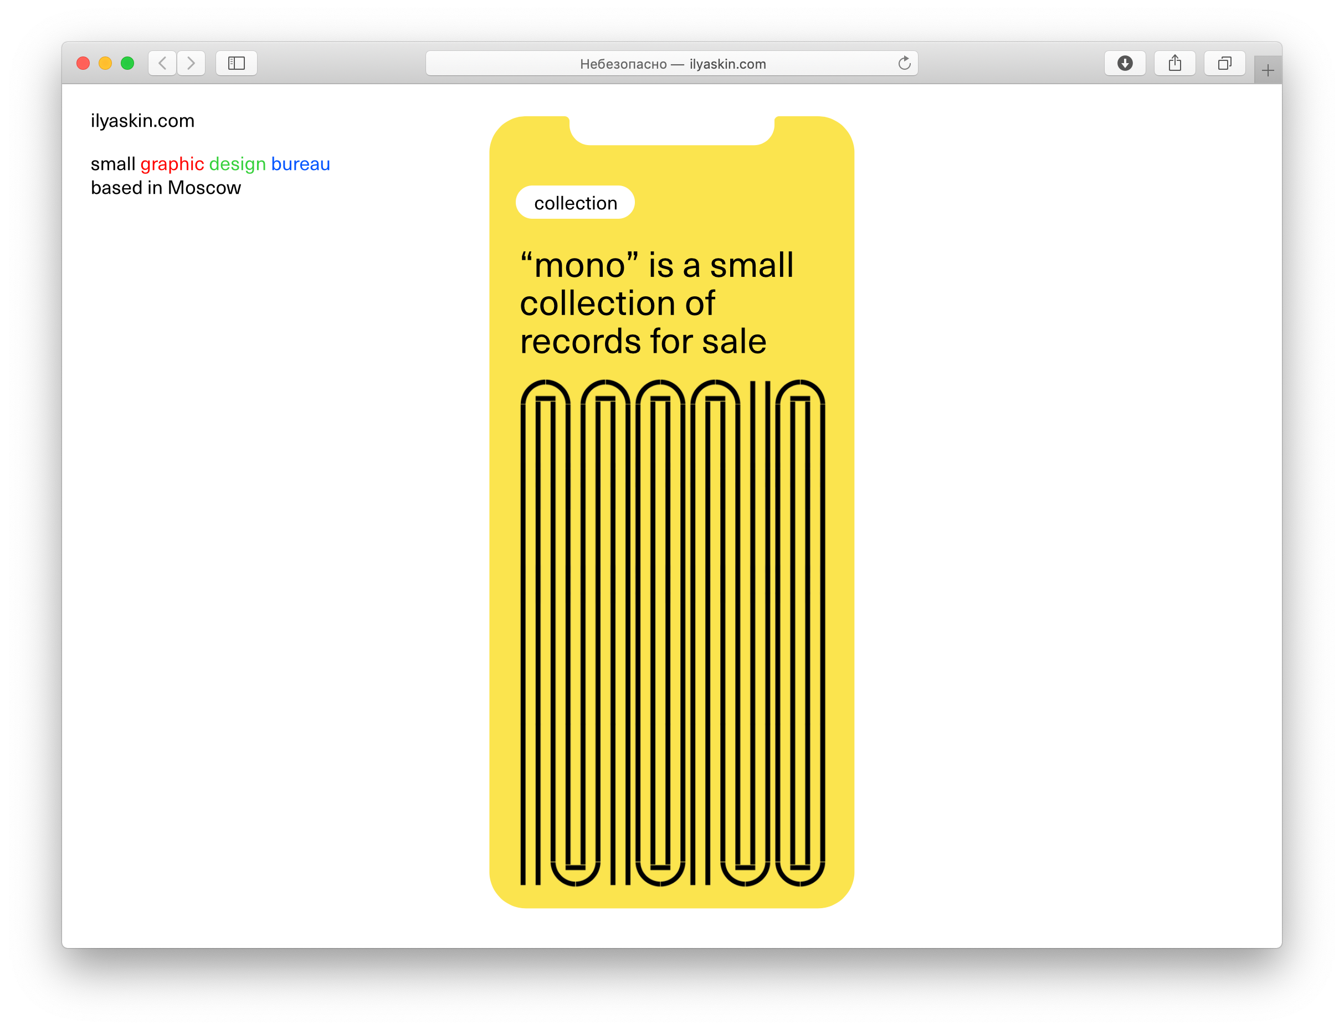Click the Safari forward arrow button
1344x1030 pixels.
tap(191, 63)
